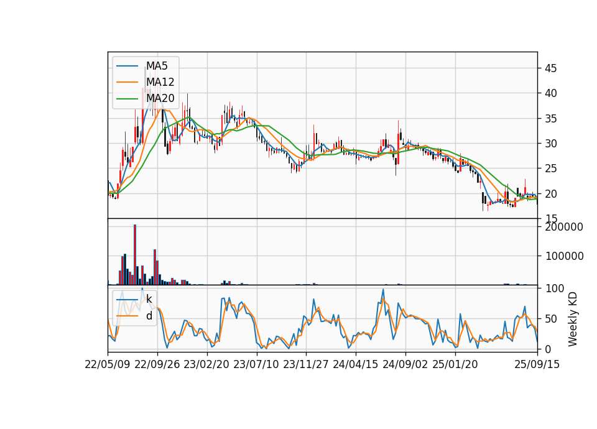Click the k legend label in KD panel
Image resolution: width=597 pixels, height=429 pixels.
pos(149,300)
